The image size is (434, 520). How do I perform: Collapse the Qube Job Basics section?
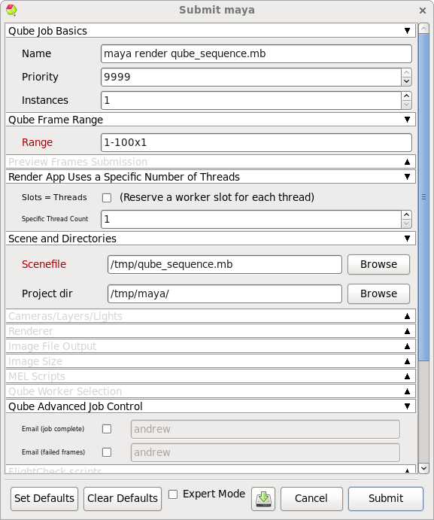tap(211, 31)
